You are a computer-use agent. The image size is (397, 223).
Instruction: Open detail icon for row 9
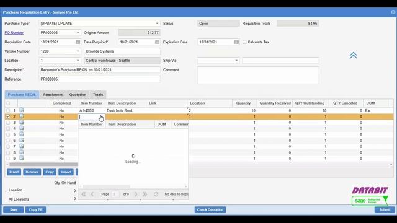point(22,159)
